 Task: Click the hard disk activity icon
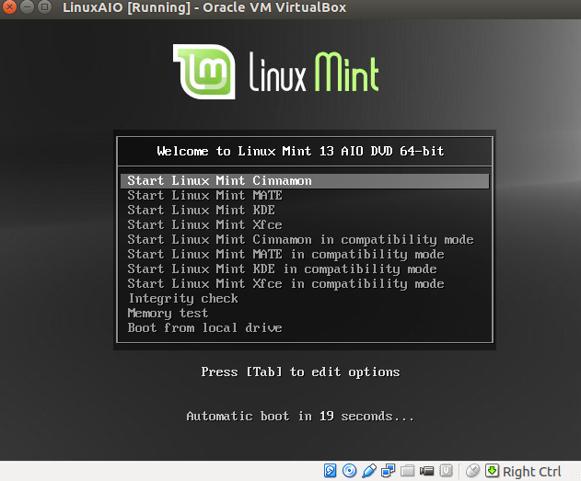click(330, 471)
